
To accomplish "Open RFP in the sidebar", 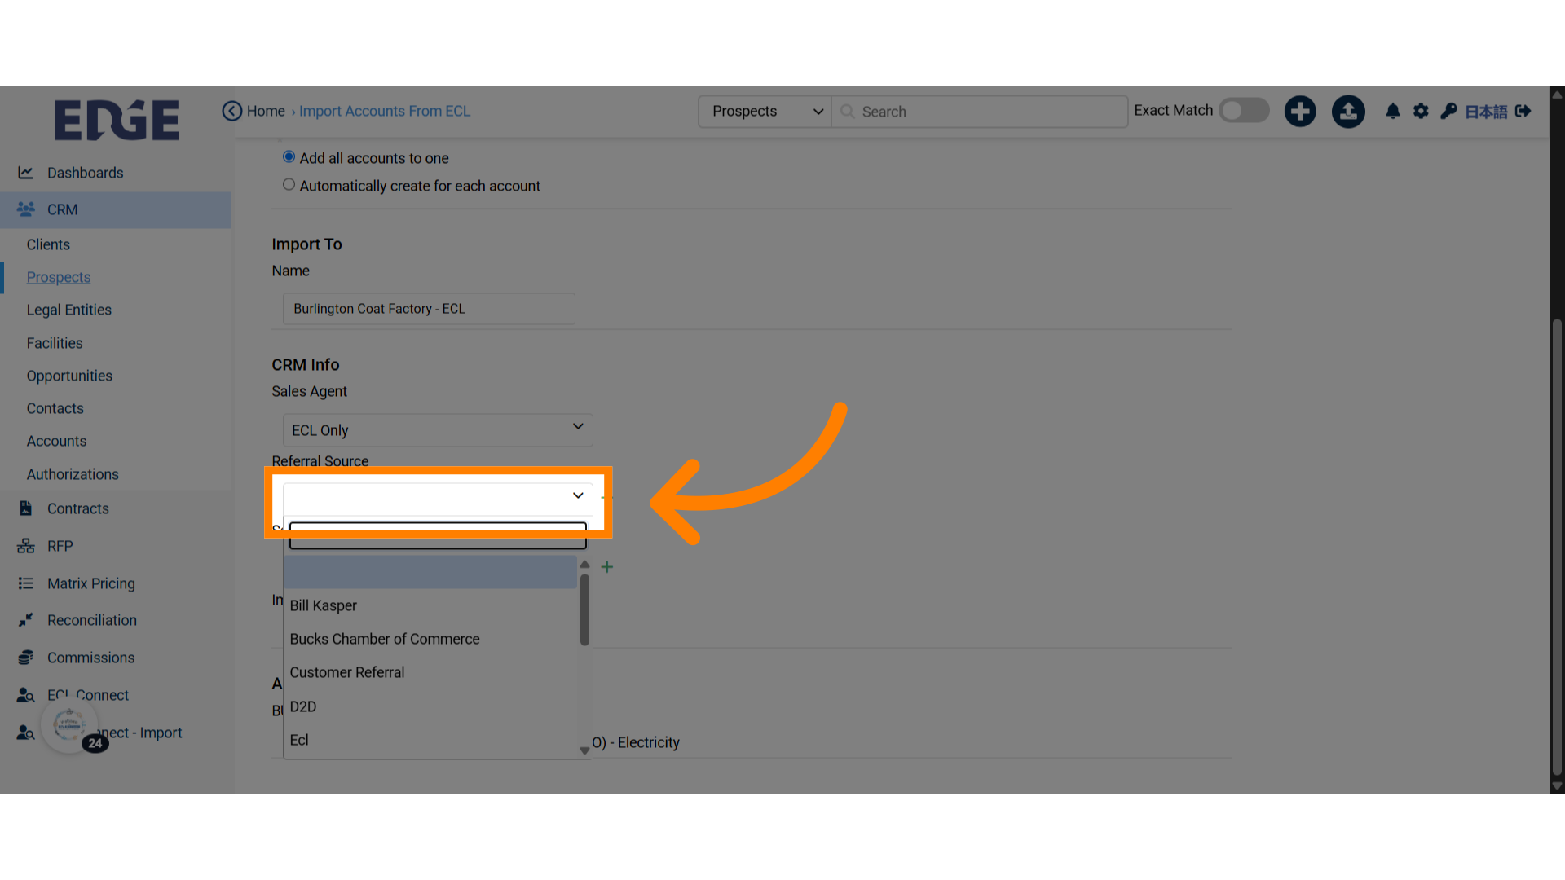I will point(60,546).
